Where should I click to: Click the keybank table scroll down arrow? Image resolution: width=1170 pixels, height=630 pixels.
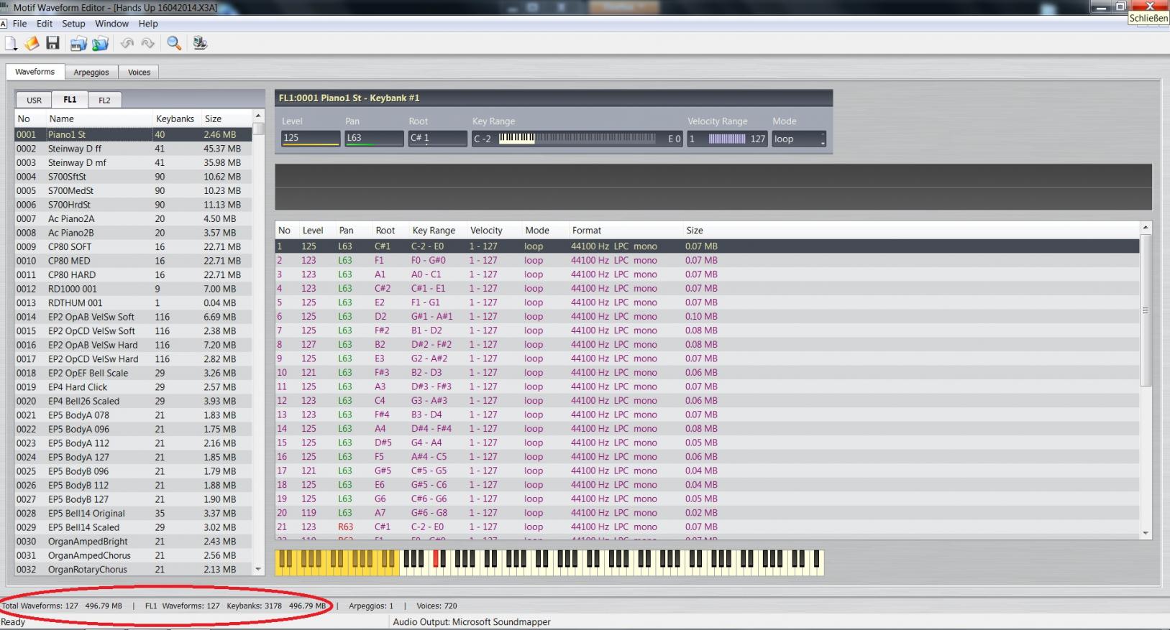tap(1146, 533)
